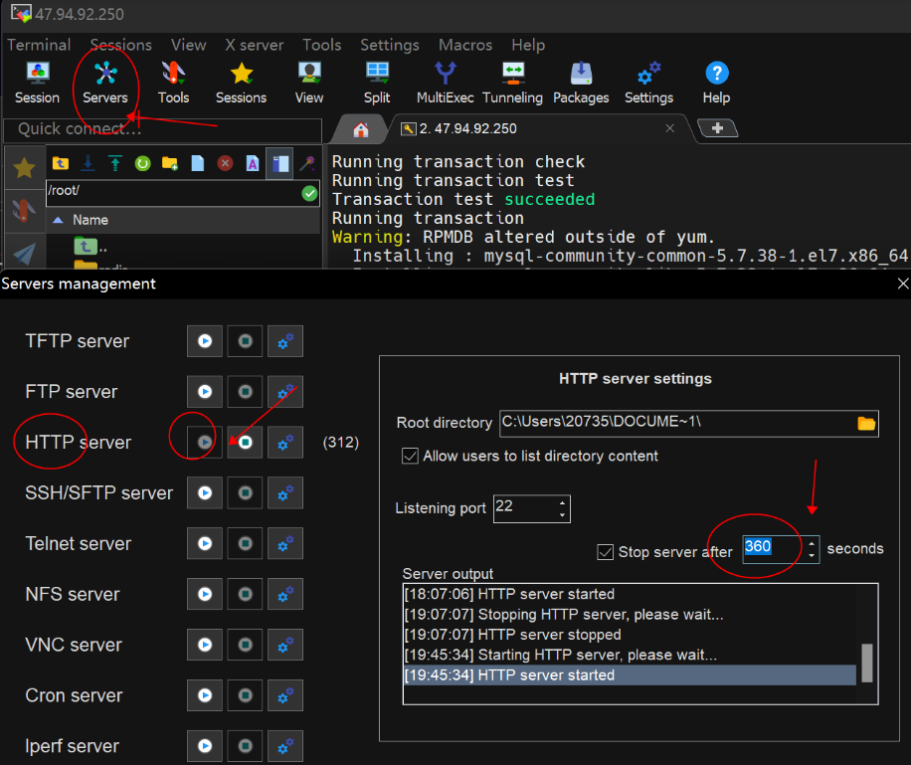Start the Cron server
This screenshot has height=765, width=911.
tap(205, 695)
